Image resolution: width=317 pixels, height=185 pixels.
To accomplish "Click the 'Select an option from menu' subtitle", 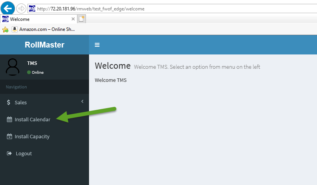I will point(197,67).
